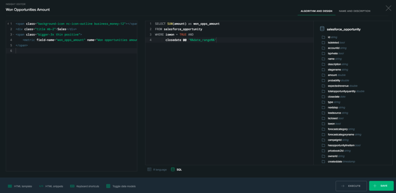Click the SQL database icon below editor
The image size is (396, 193).
click(173, 169)
